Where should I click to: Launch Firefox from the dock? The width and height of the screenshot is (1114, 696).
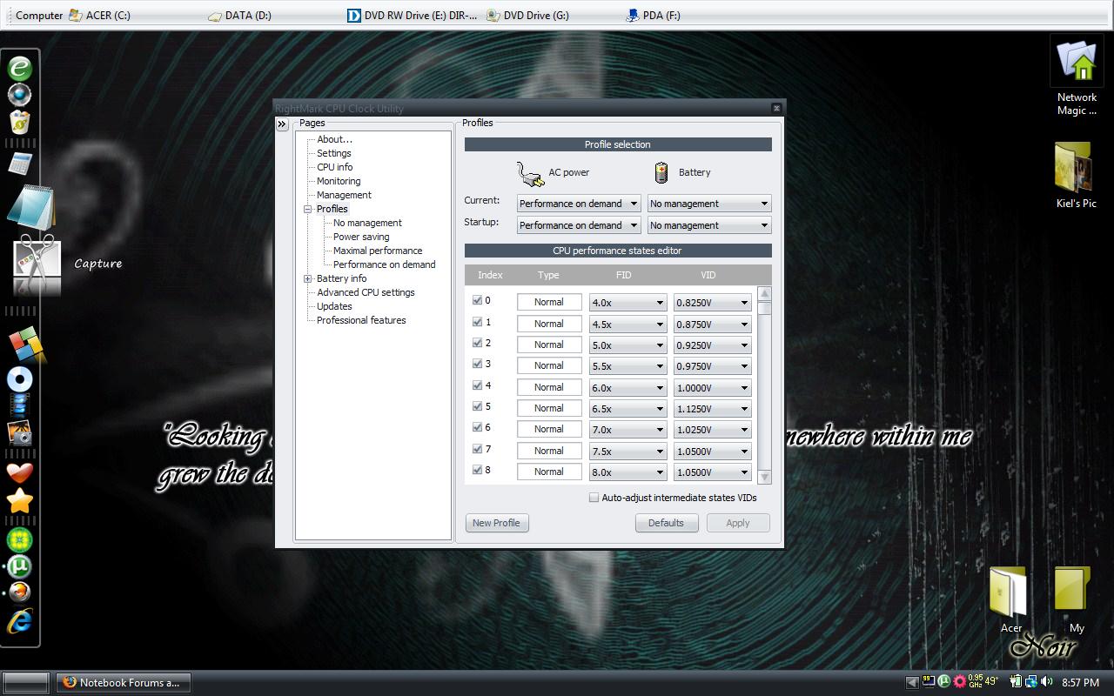click(x=19, y=593)
